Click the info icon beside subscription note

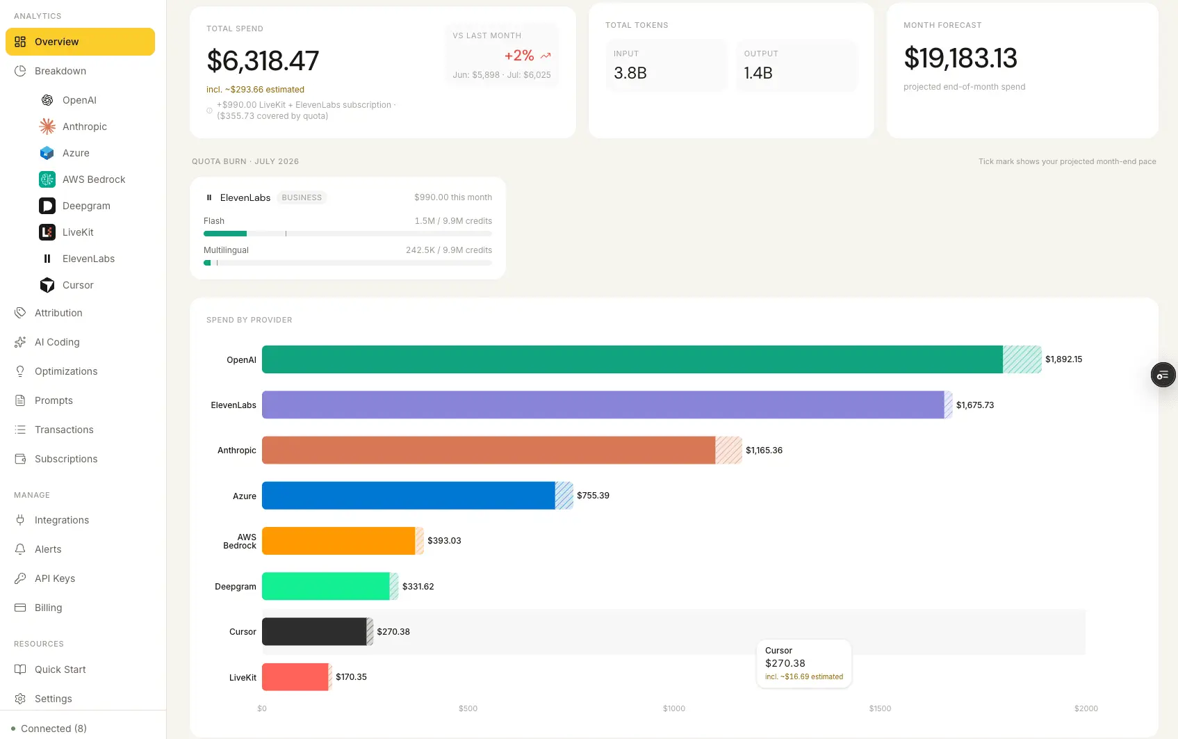(209, 111)
